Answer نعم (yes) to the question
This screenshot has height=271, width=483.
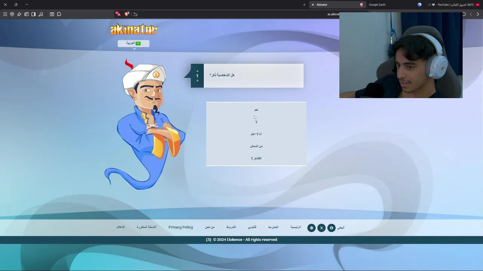[x=256, y=110]
